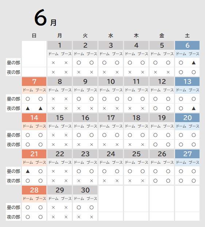The height and width of the screenshot is (227, 205).
Task: Click June 6 daytime booth triangle icon
Action: (194, 63)
